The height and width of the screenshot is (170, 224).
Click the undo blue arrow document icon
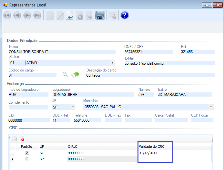(70, 15)
